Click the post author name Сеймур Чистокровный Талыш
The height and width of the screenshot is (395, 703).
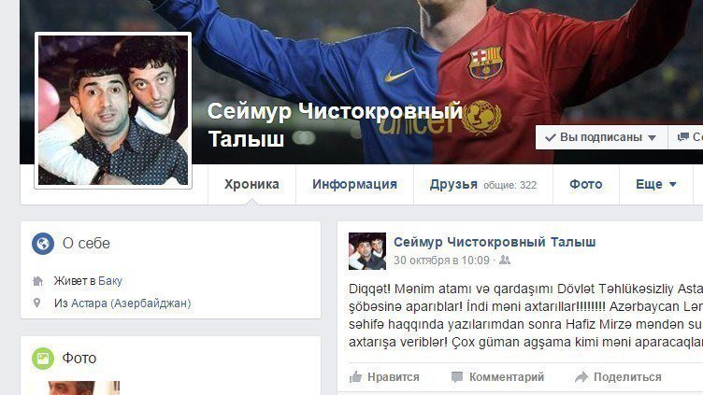coord(495,242)
